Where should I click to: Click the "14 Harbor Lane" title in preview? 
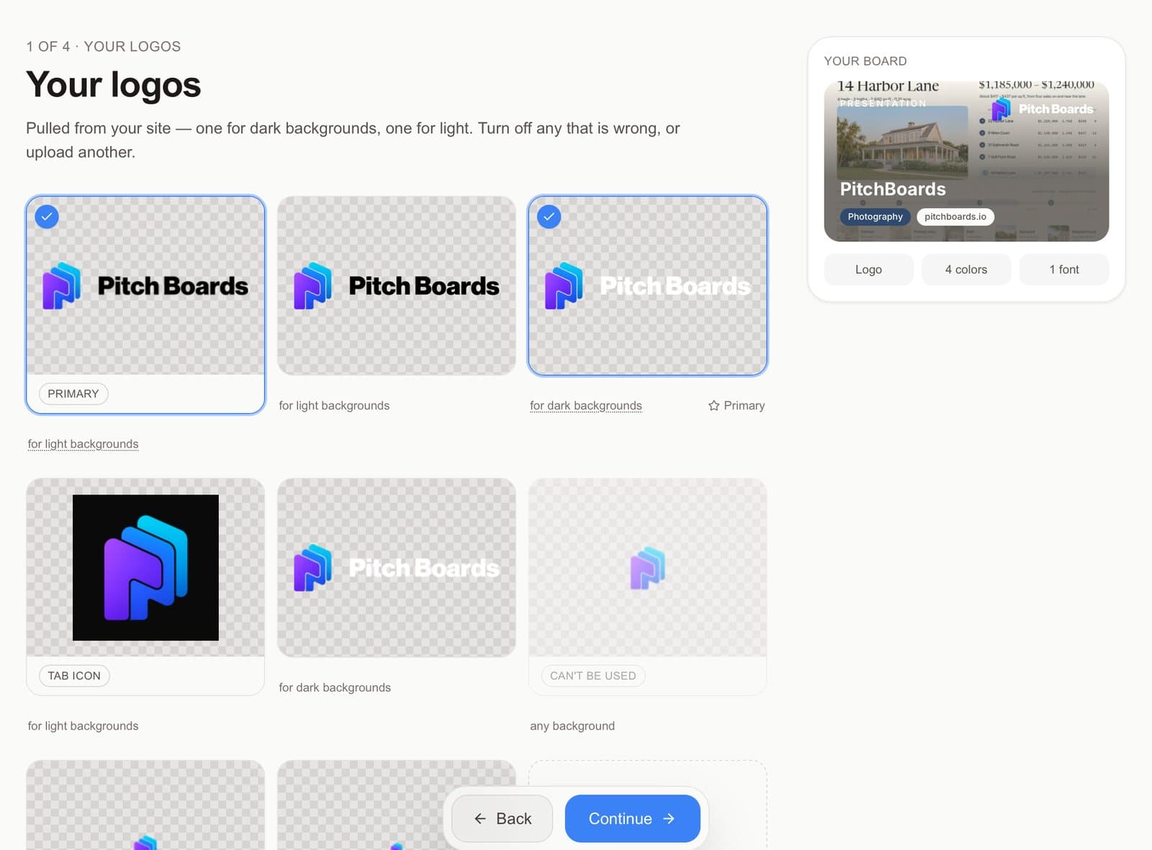click(888, 86)
